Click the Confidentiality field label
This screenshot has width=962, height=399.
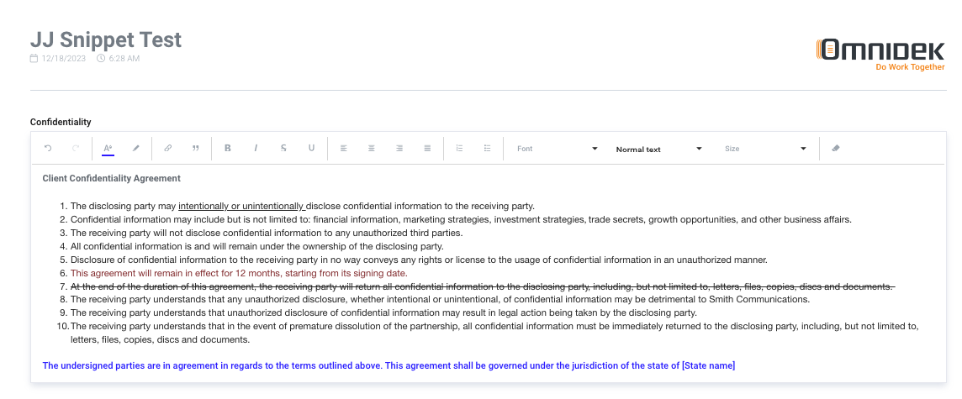[x=61, y=123]
